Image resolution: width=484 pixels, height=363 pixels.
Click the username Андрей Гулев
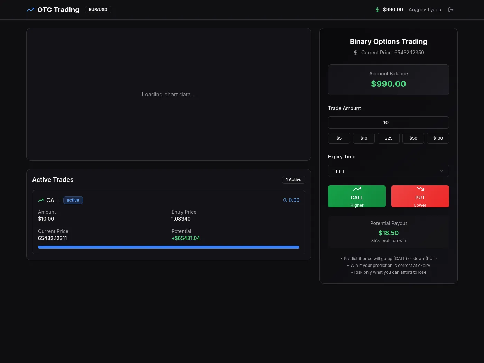pyautogui.click(x=425, y=10)
